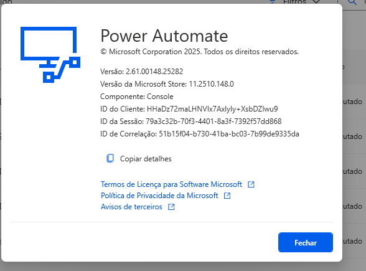Select the ID de Correlação line
This screenshot has width=366, height=271.
[200, 134]
